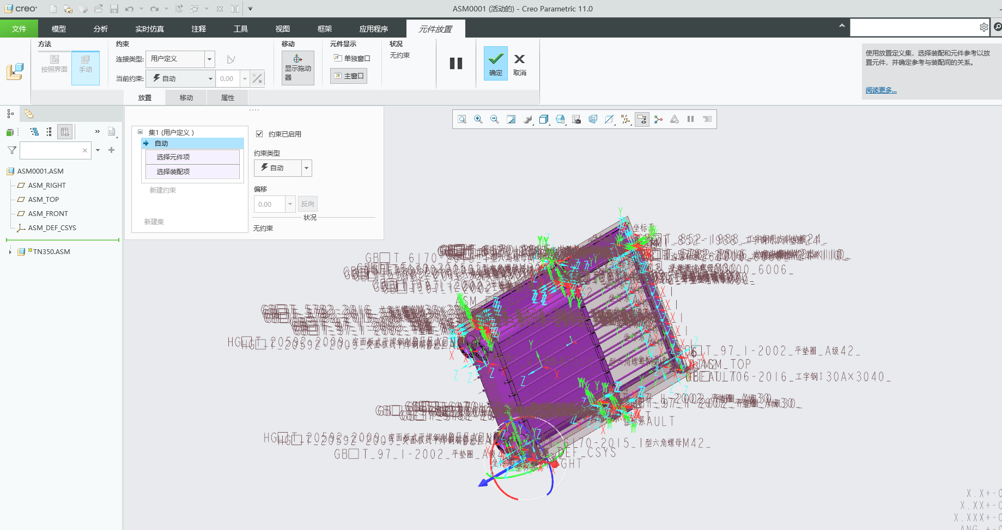Toggle separate window component display
This screenshot has width=1002, height=530.
[x=351, y=58]
